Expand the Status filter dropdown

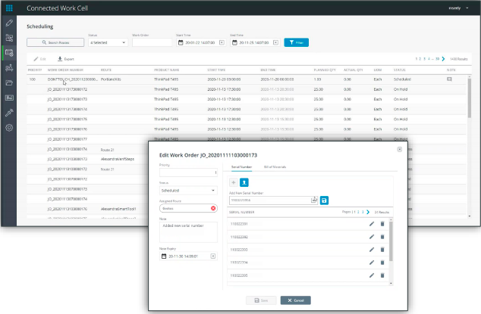[108, 43]
